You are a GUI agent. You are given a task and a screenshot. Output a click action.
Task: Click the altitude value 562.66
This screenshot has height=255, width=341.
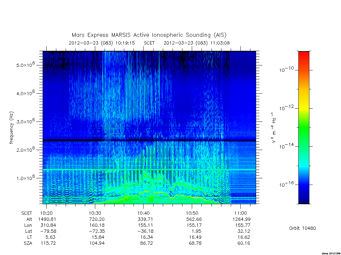tap(194, 219)
